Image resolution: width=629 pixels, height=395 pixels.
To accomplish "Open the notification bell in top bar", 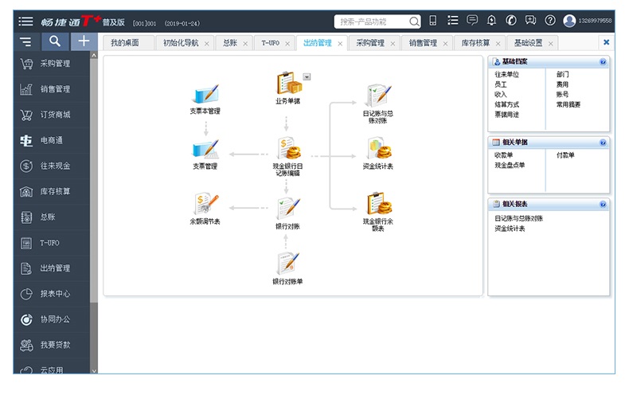I will 491,21.
